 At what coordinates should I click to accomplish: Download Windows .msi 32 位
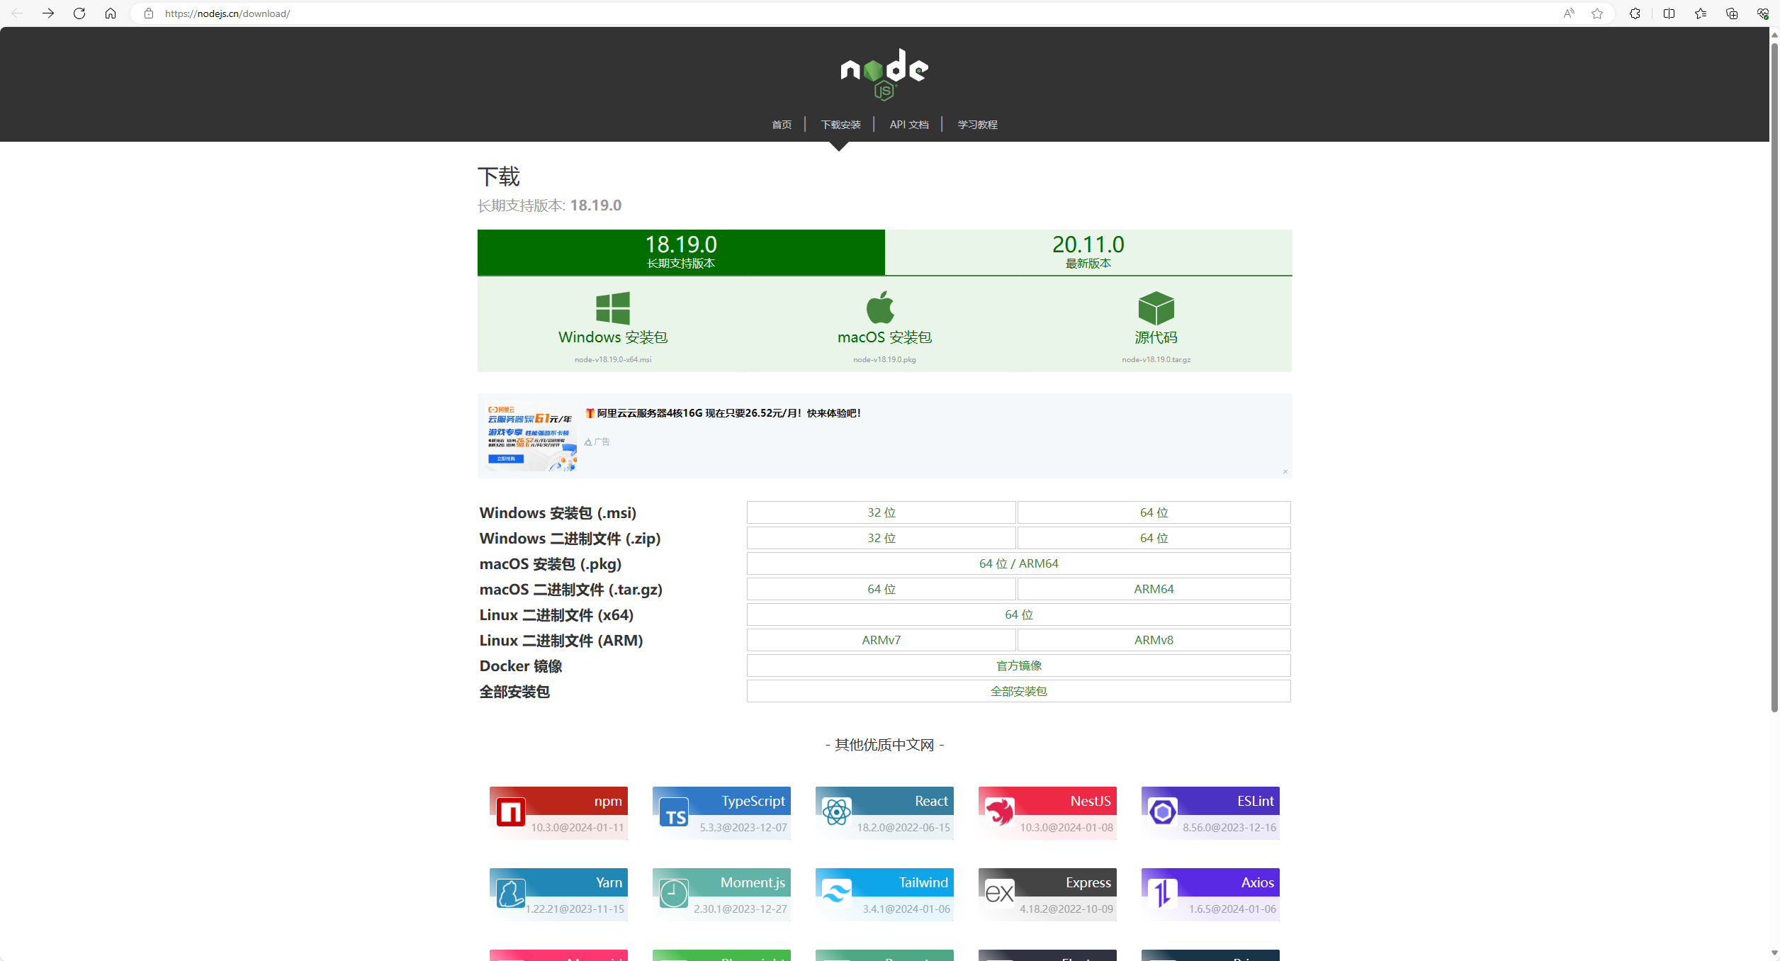coord(881,512)
